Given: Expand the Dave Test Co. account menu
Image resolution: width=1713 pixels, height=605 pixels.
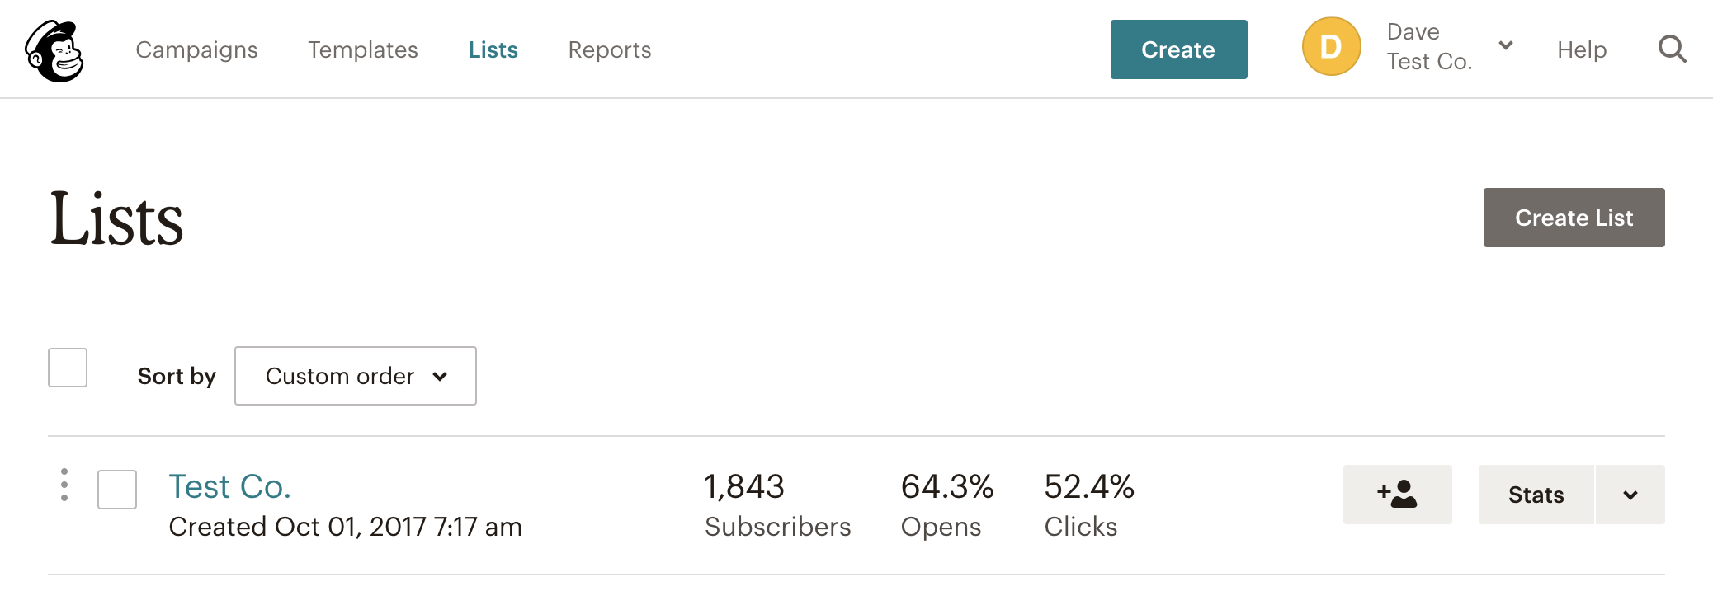Looking at the screenshot, I should pyautogui.click(x=1505, y=46).
